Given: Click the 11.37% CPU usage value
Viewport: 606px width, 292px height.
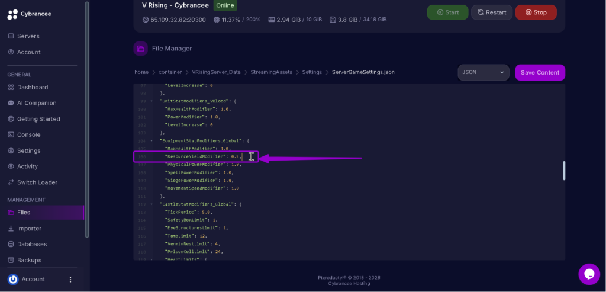Looking at the screenshot, I should (x=230, y=20).
